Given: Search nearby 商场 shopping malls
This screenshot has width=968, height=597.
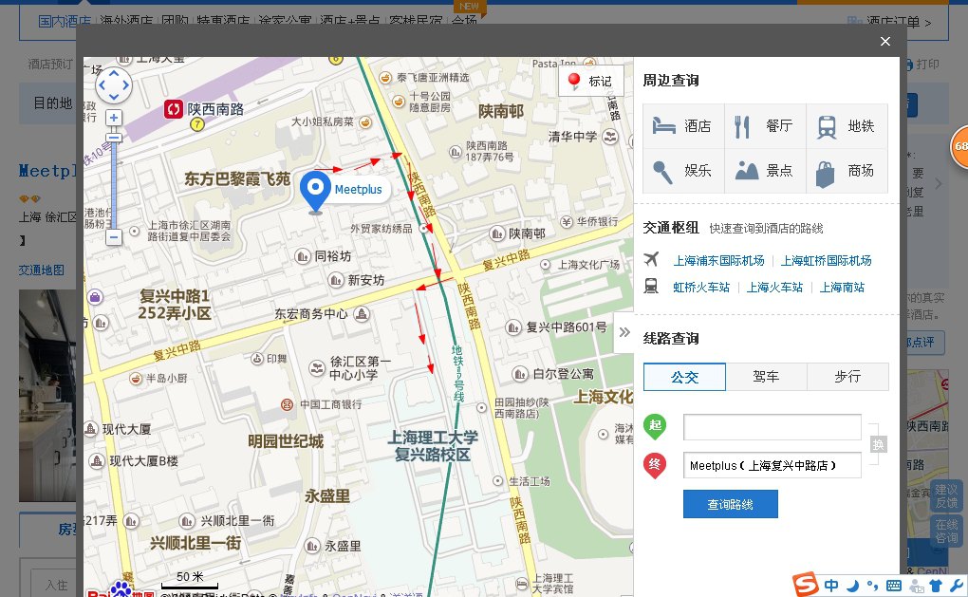Looking at the screenshot, I should click(847, 171).
